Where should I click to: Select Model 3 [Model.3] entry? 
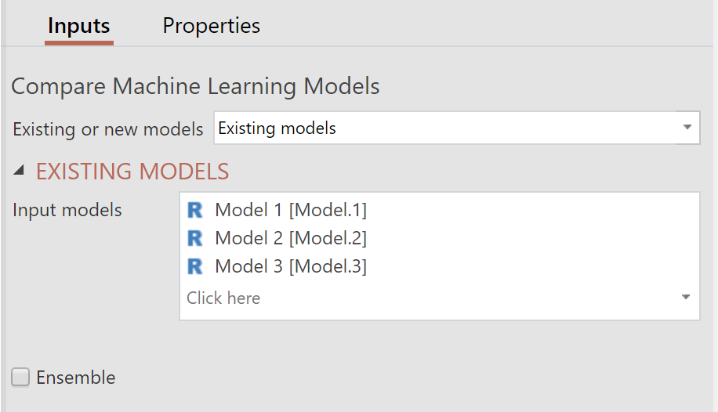tap(291, 266)
